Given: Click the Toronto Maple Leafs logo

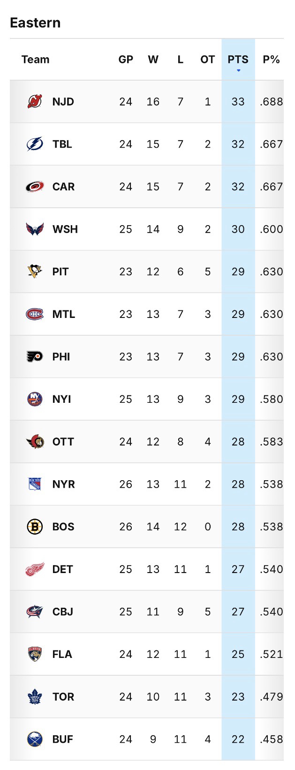Looking at the screenshot, I should point(35,697).
